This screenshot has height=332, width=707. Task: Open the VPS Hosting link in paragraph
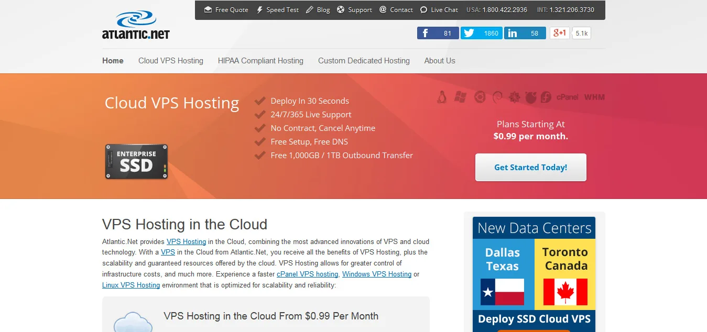click(x=186, y=241)
